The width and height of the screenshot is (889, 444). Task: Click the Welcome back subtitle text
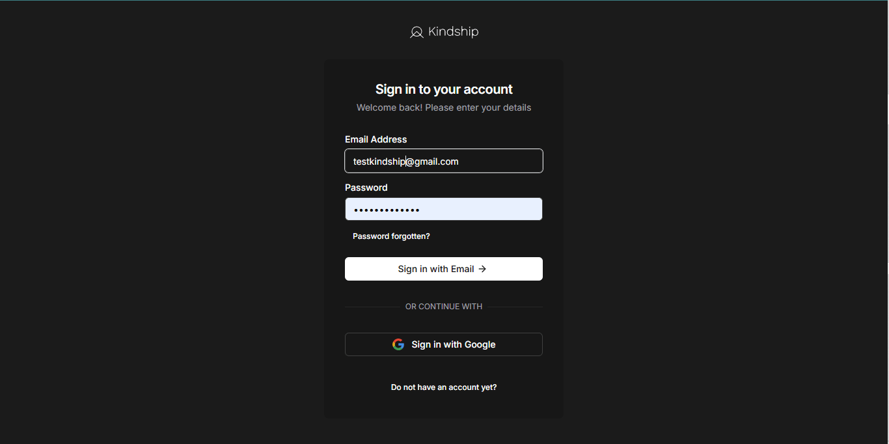point(444,107)
